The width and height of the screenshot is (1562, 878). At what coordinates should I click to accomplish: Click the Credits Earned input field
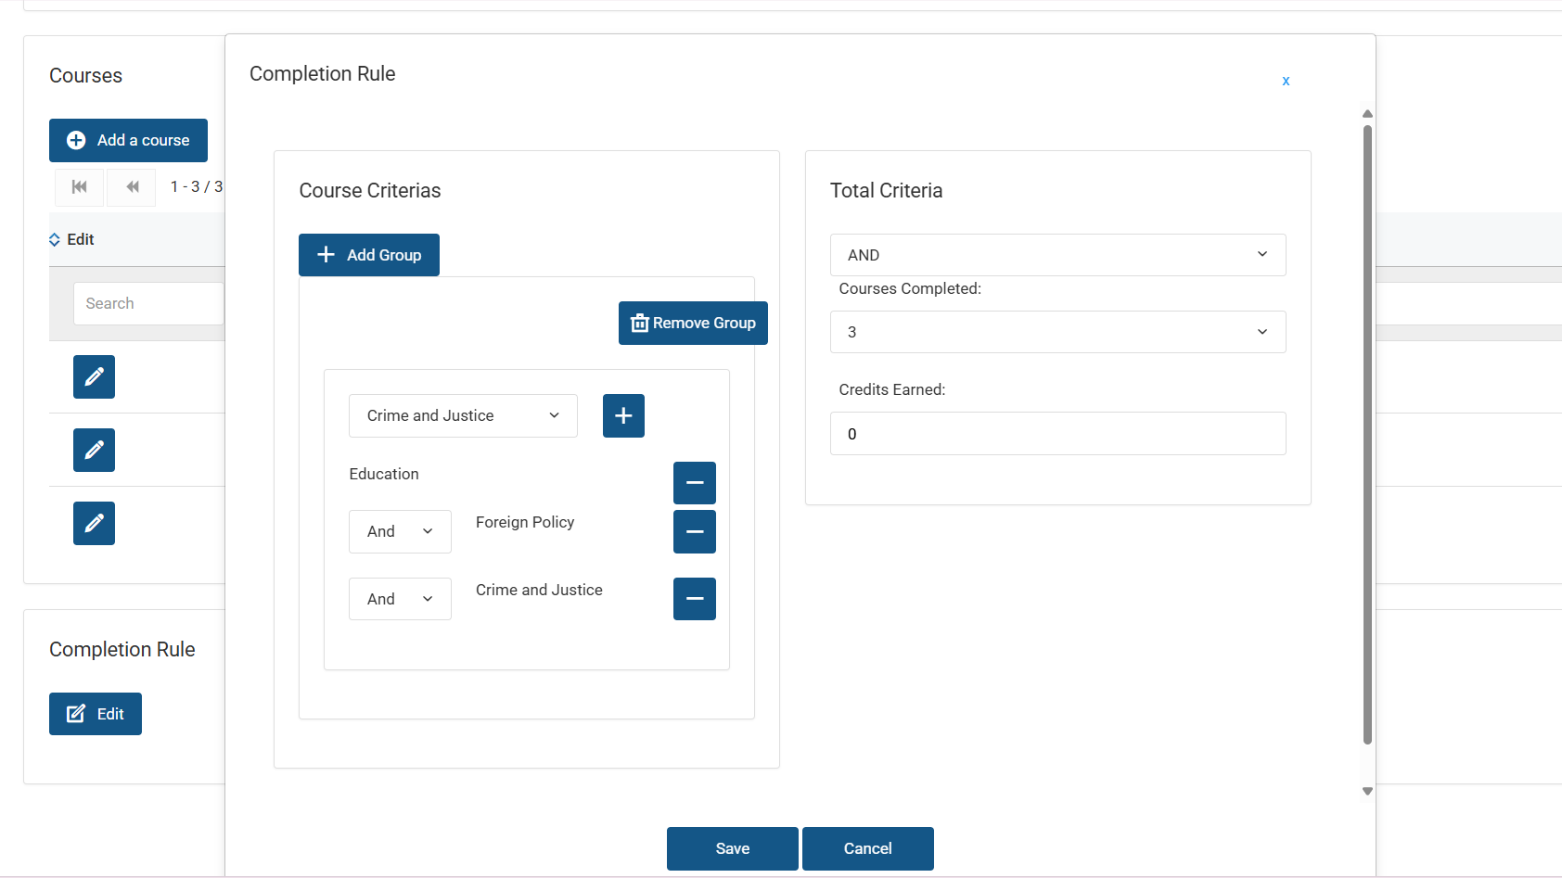1057,434
